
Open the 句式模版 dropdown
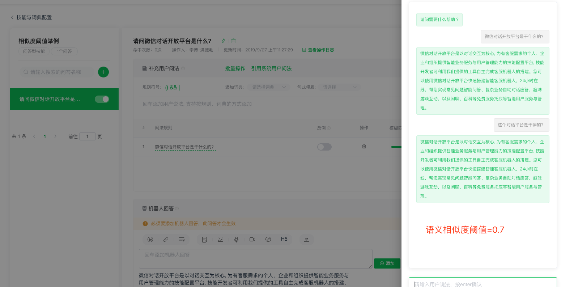coord(339,87)
